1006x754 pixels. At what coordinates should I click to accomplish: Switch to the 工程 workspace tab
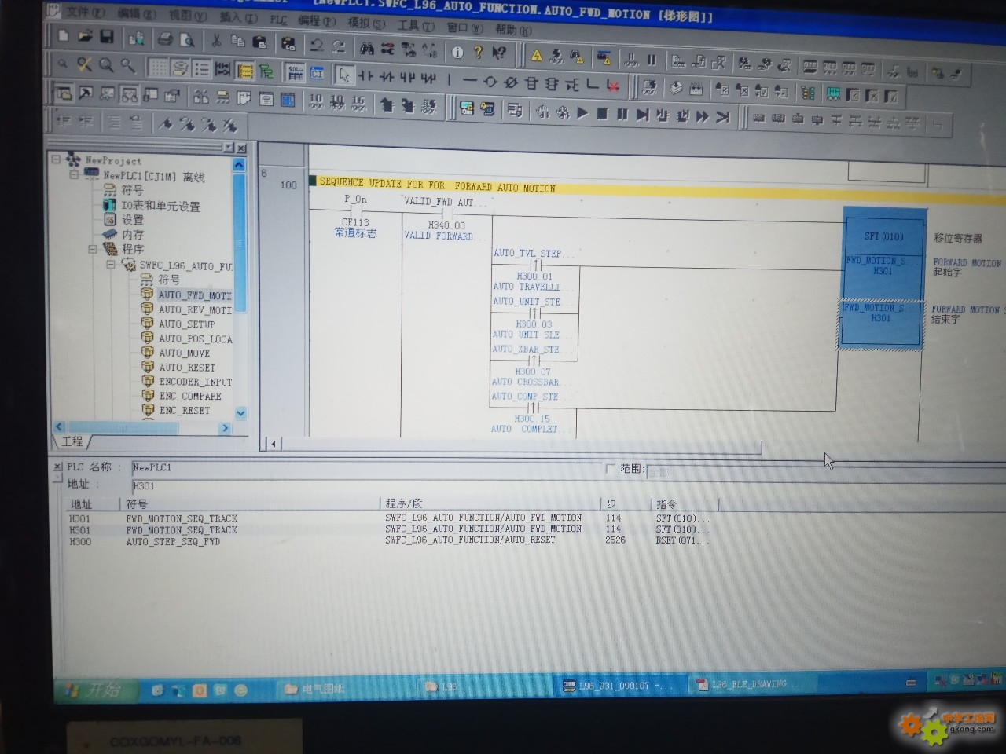(72, 441)
